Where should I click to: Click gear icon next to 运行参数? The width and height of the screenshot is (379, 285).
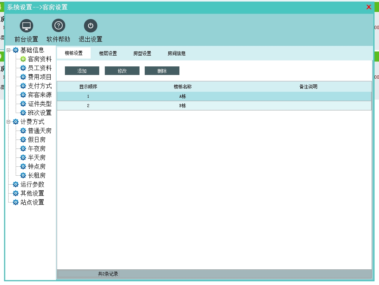pos(16,184)
